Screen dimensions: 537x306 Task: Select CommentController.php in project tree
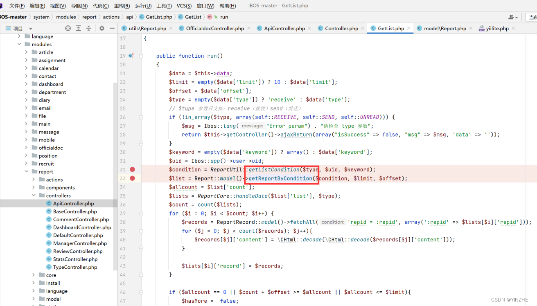[81, 219]
